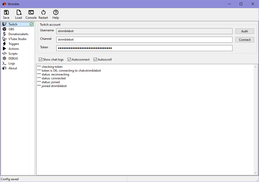Click the Save floppy disk icon
The image size is (259, 182).
coord(6,13)
